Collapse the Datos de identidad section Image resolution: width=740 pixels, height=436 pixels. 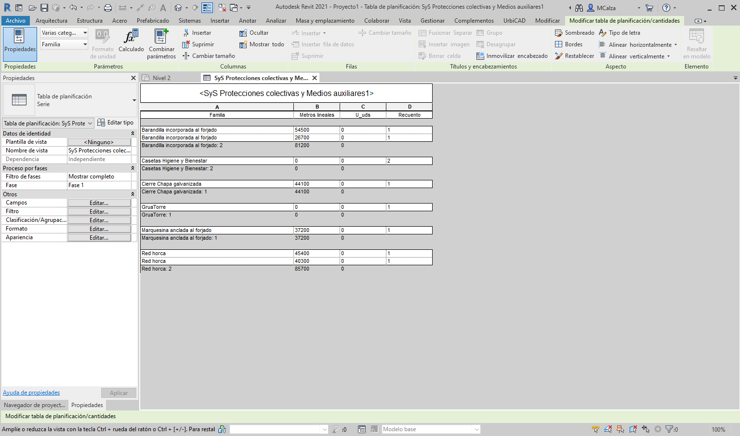point(132,134)
